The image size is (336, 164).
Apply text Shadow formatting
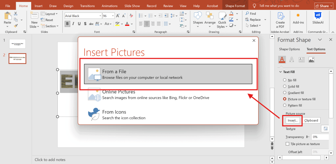click(x=85, y=24)
